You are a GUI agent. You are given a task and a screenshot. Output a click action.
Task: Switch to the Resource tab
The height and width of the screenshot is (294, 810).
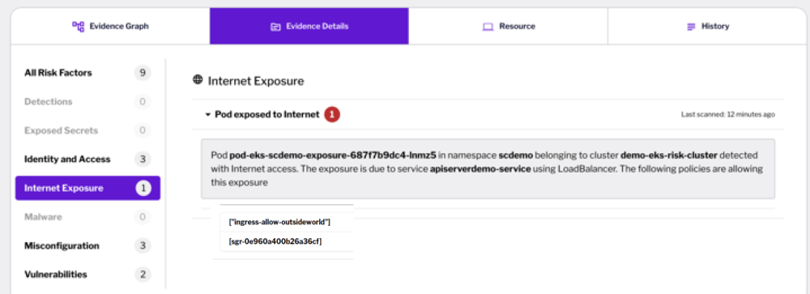click(508, 26)
